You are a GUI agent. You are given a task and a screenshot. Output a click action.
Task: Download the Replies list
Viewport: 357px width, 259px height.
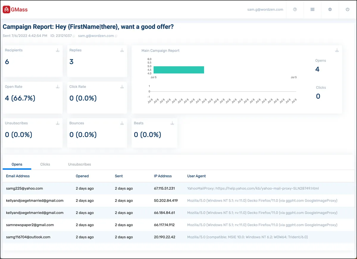(122, 50)
